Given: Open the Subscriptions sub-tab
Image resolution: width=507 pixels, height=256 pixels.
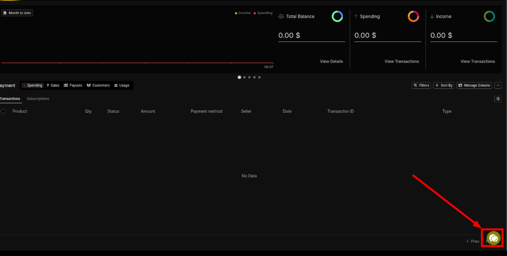Looking at the screenshot, I should 38,99.
